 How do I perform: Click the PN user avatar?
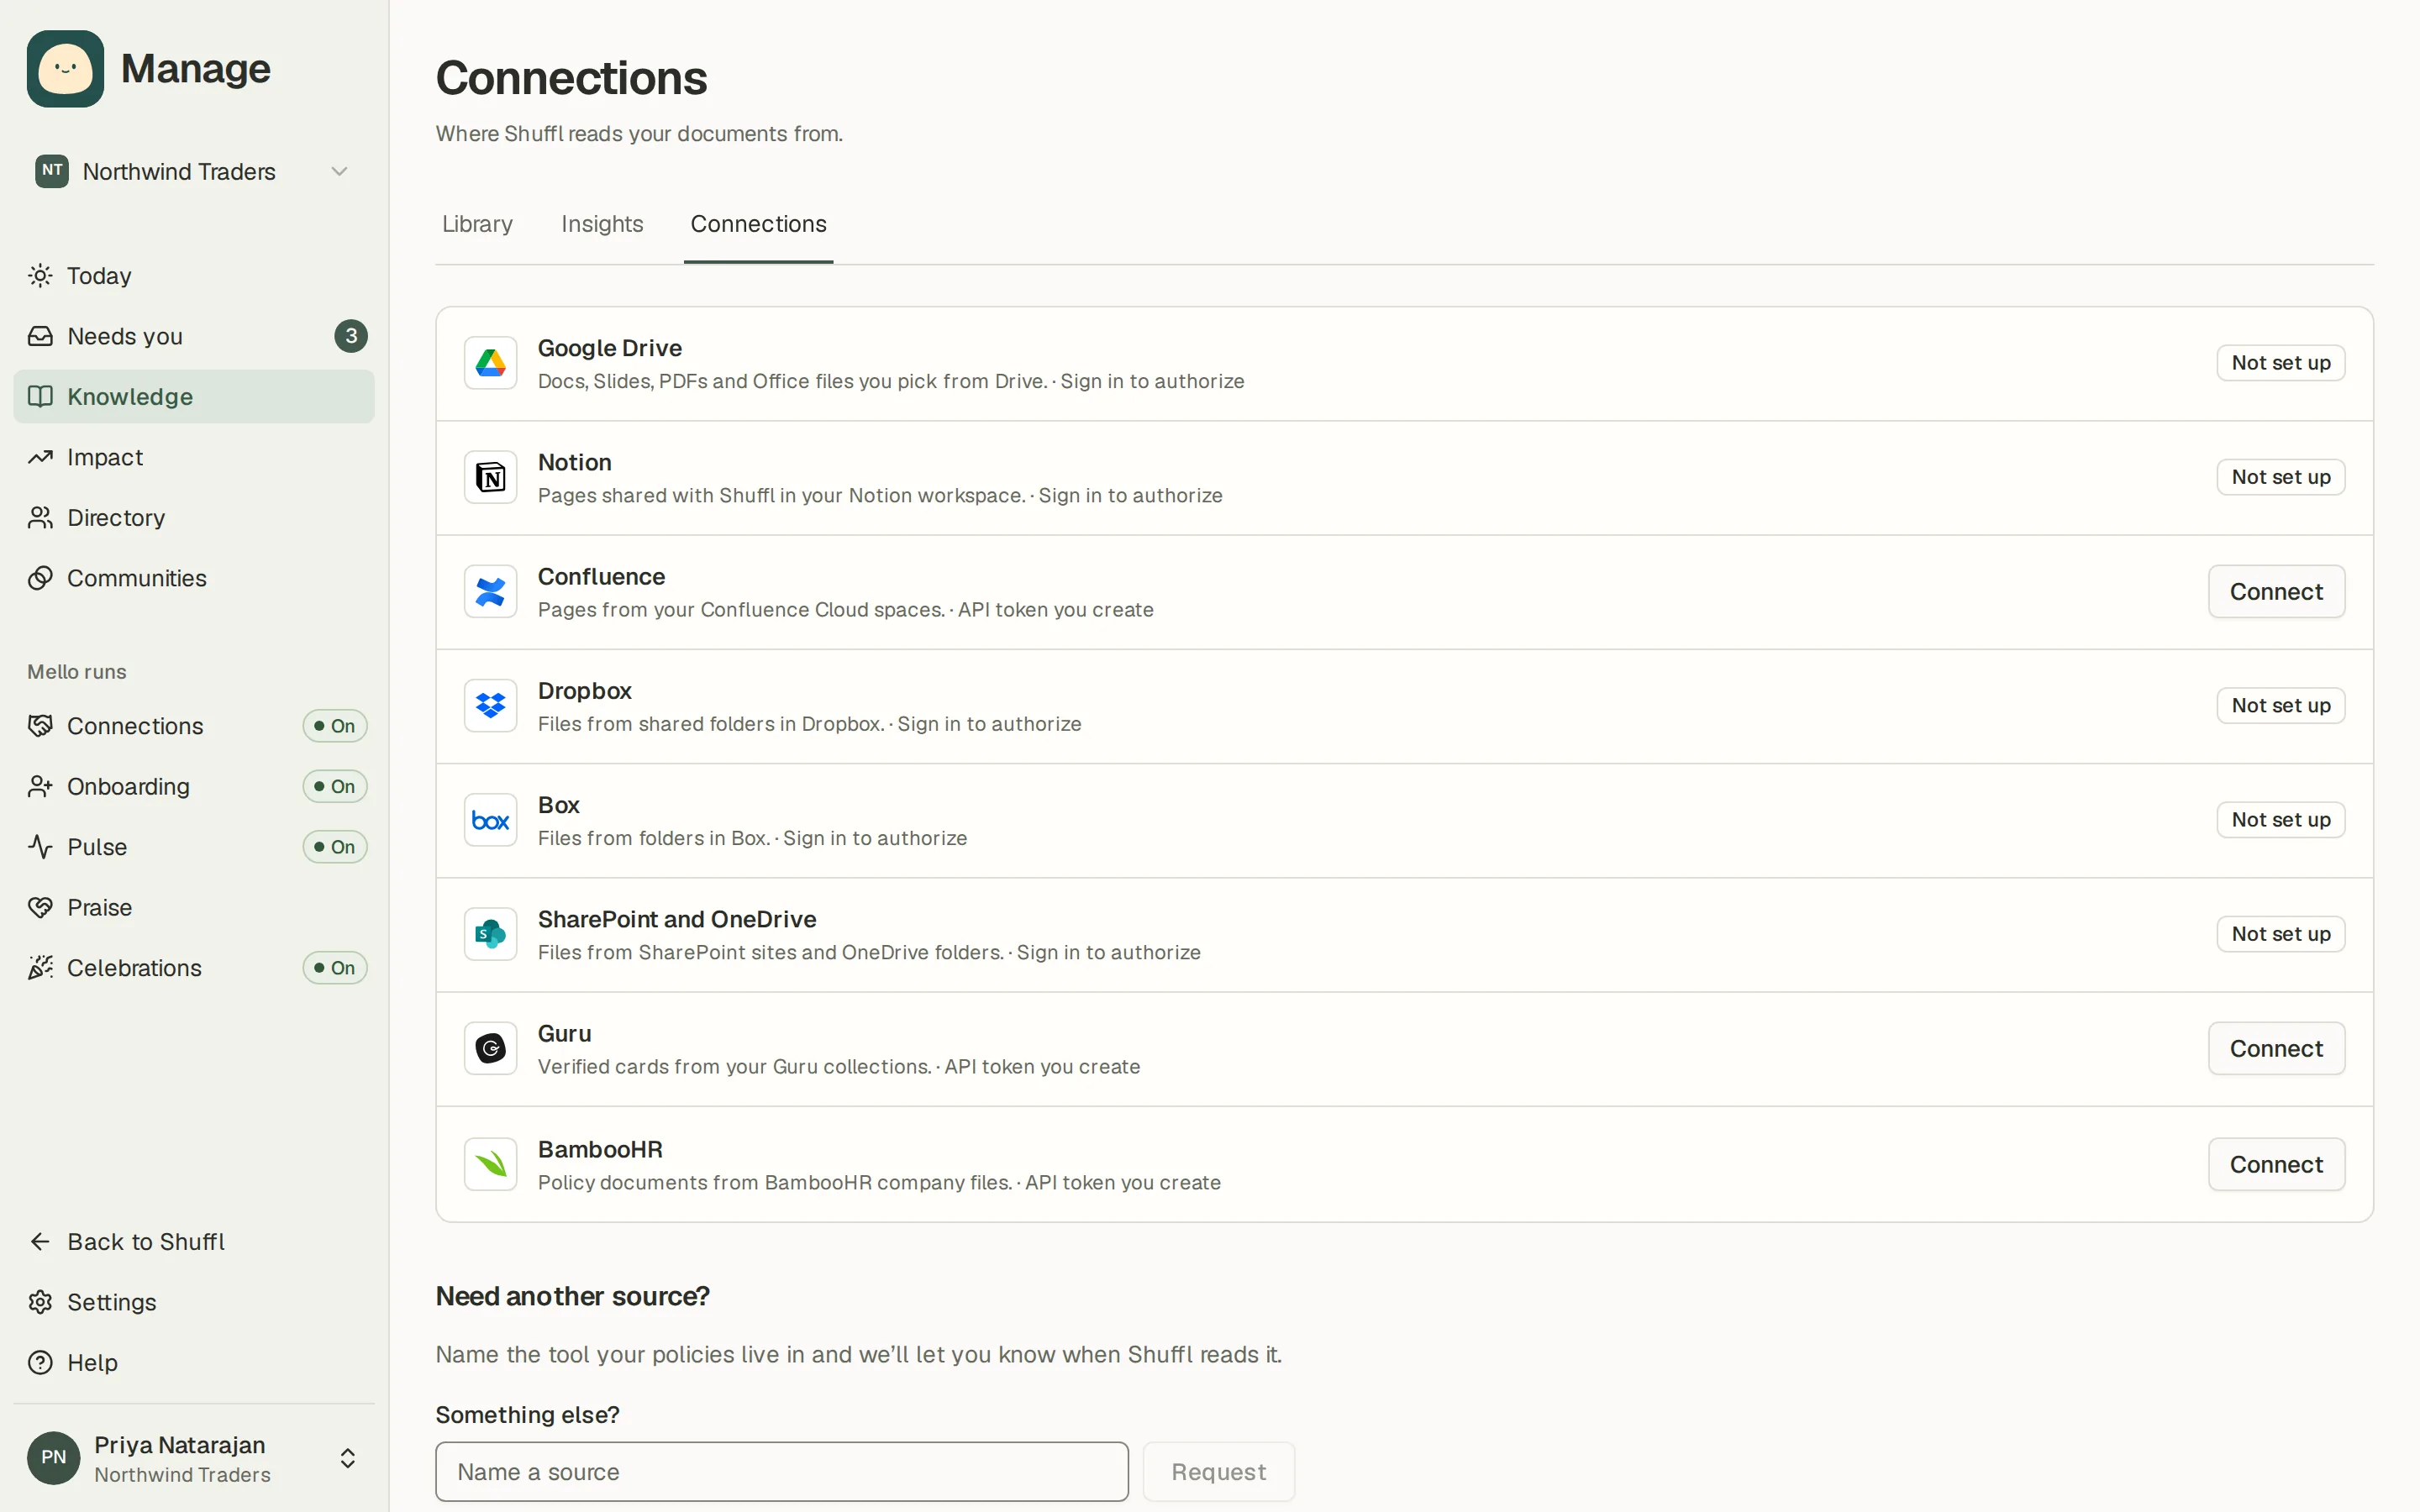point(53,1458)
